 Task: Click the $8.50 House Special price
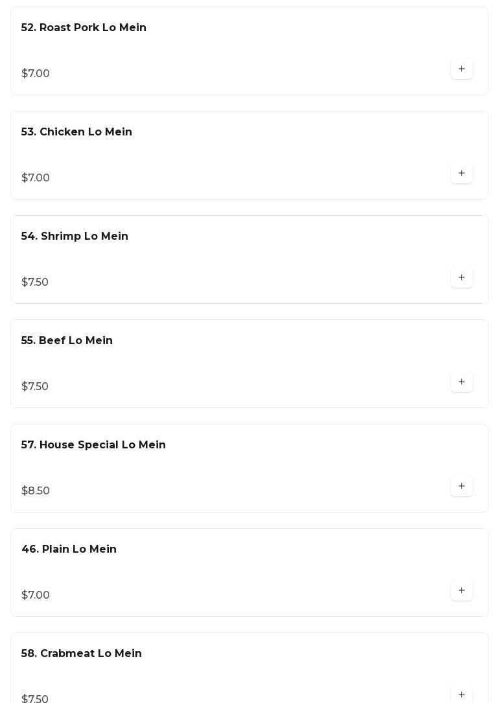tap(36, 491)
